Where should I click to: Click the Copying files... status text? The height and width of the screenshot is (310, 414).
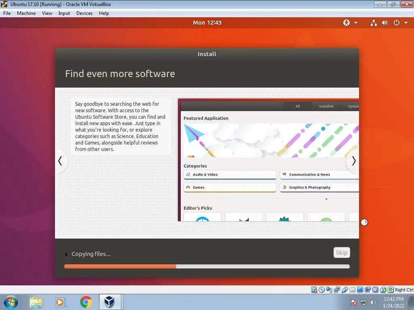coord(91,254)
